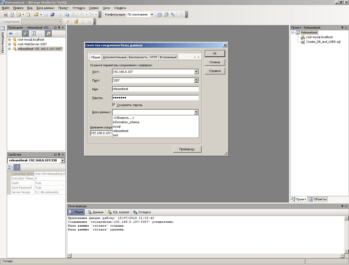Expand root-WebServer:3307 node in Проводник
The width and height of the screenshot is (349, 265).
click(10, 44)
